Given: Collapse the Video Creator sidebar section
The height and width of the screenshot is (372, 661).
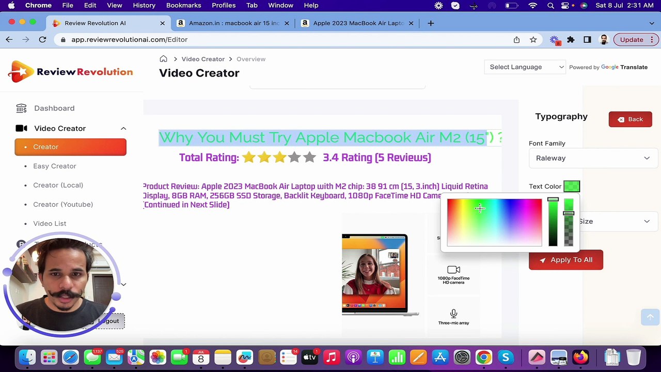Looking at the screenshot, I should coord(123,128).
